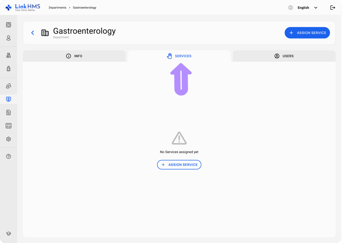Open the staff users group sidebar icon
This screenshot has width=343, height=243.
[9, 86]
